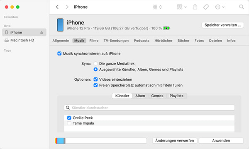Toggle Videos einbeziehen checkbox
249x149 pixels.
pos(95,79)
